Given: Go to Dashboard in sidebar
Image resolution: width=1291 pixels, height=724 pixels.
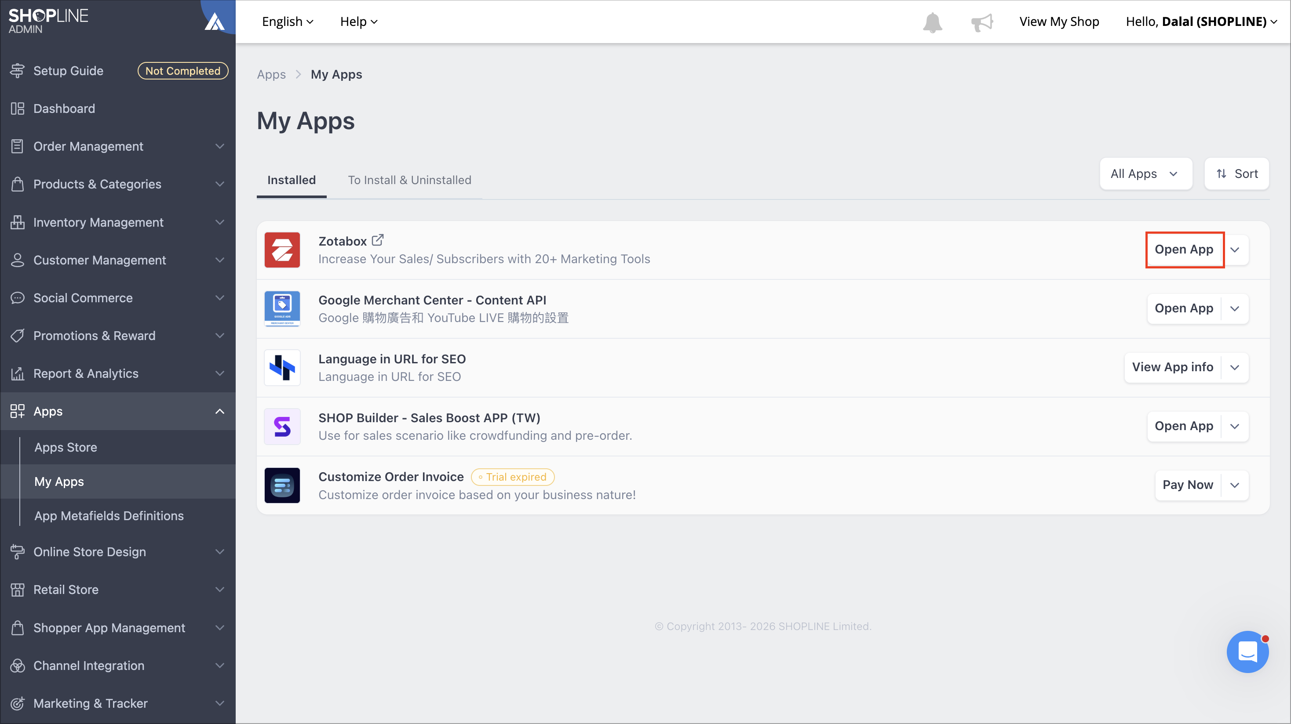Looking at the screenshot, I should pyautogui.click(x=64, y=109).
